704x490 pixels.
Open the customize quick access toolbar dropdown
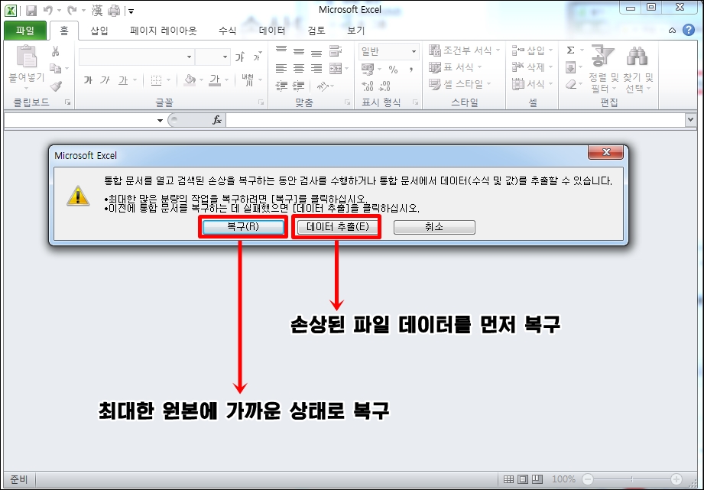131,11
